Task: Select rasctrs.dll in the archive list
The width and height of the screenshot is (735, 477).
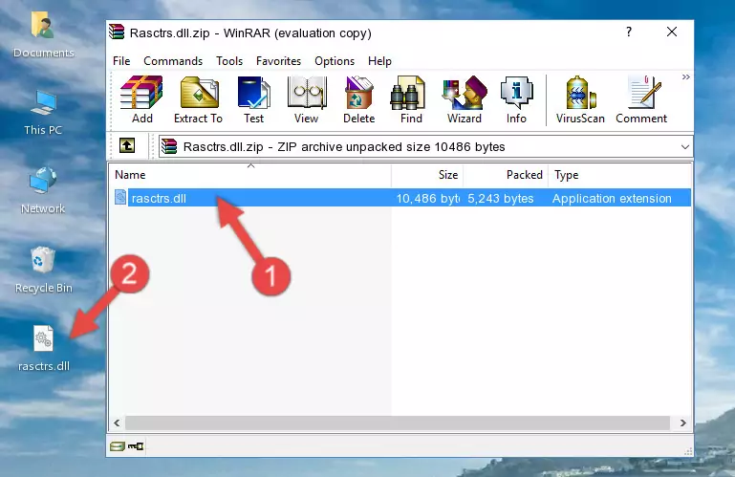Action: point(400,198)
